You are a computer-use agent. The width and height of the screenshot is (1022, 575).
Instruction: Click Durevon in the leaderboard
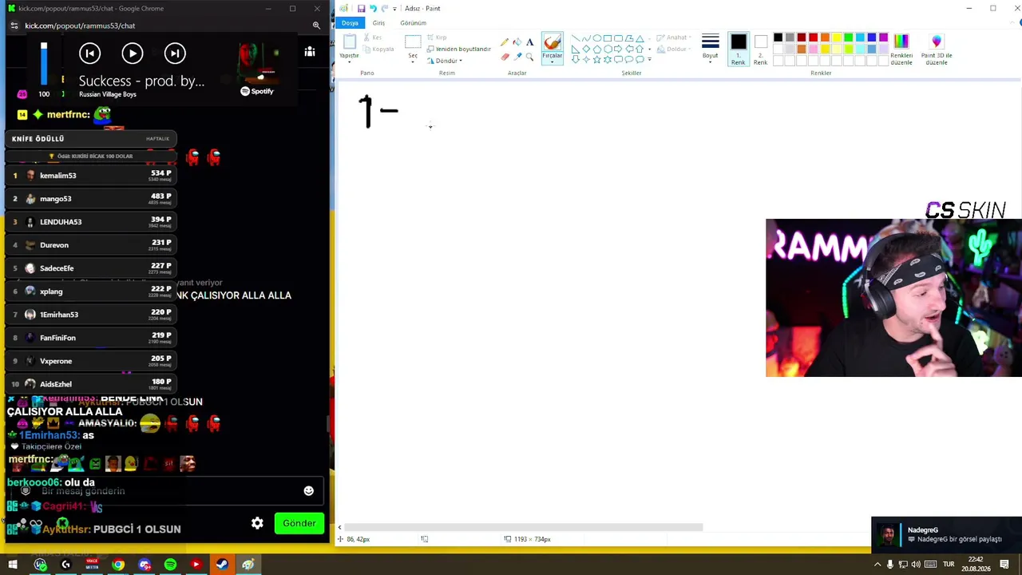(92, 244)
